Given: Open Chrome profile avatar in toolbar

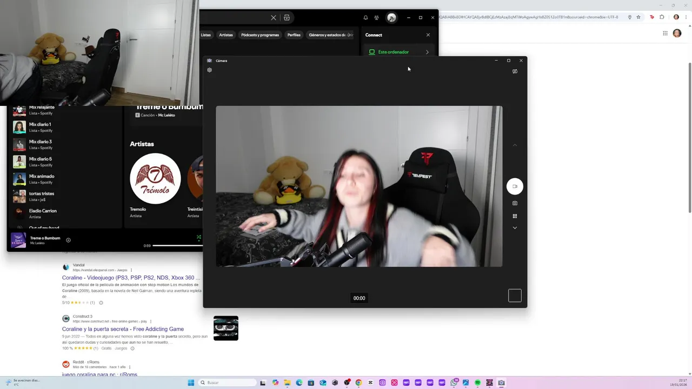Looking at the screenshot, I should 676,17.
